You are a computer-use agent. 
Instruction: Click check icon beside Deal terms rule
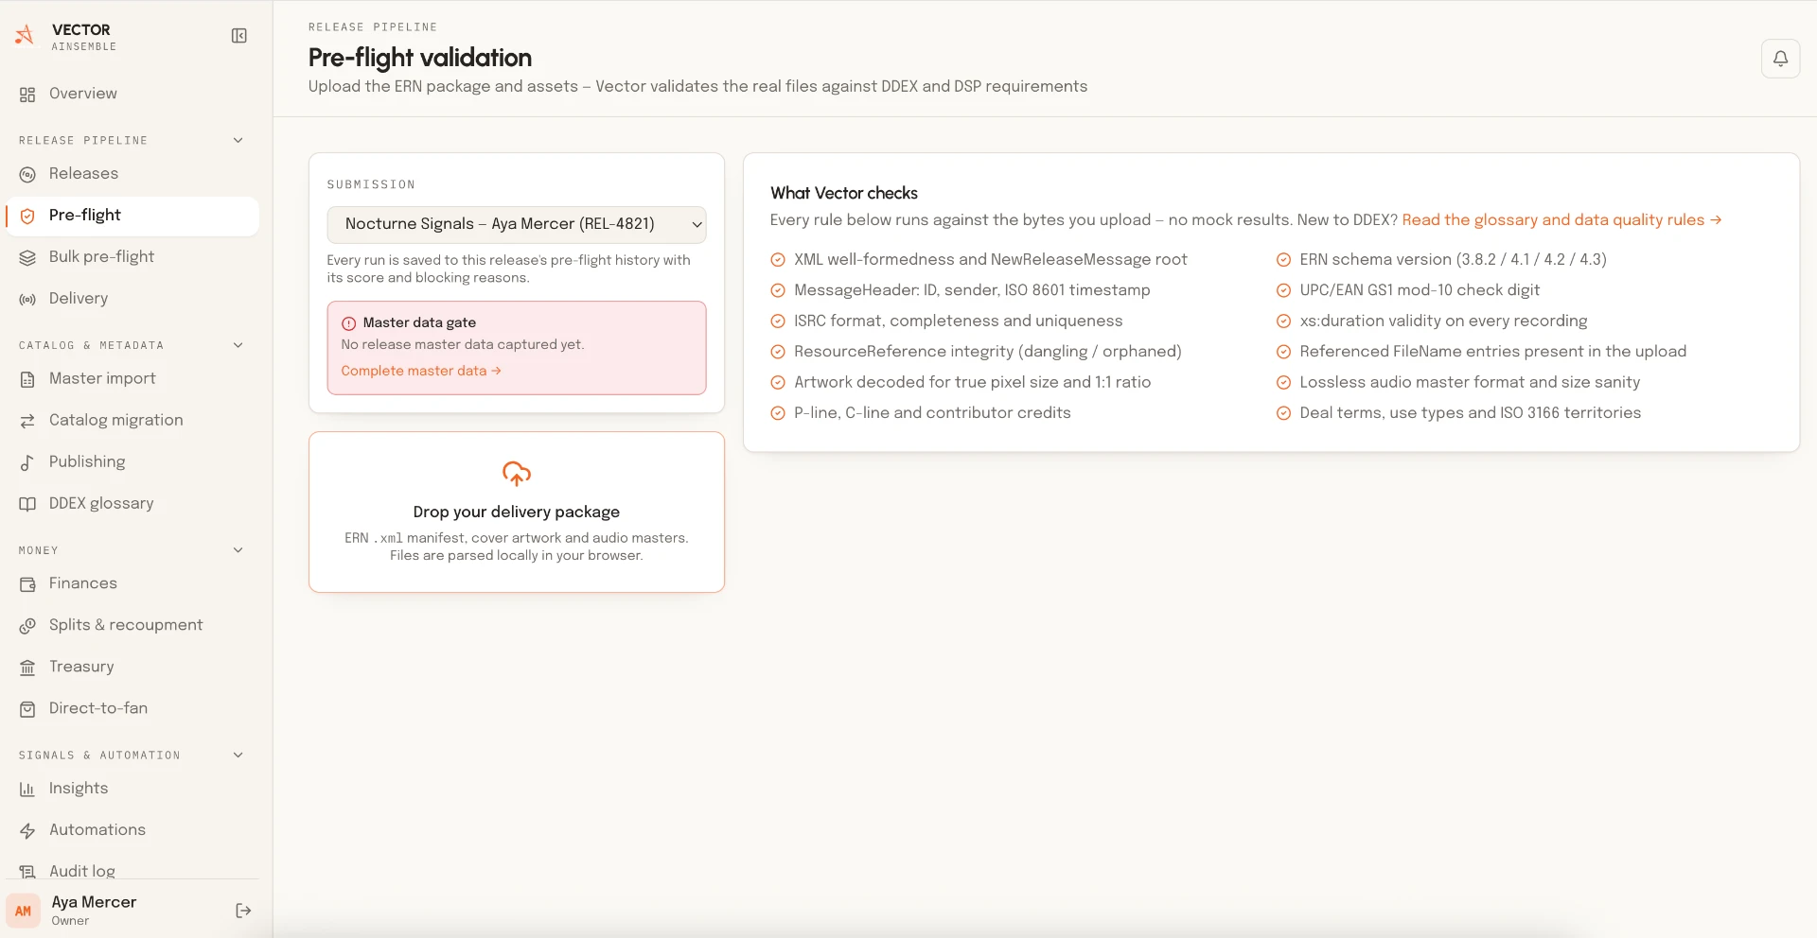tap(1283, 413)
